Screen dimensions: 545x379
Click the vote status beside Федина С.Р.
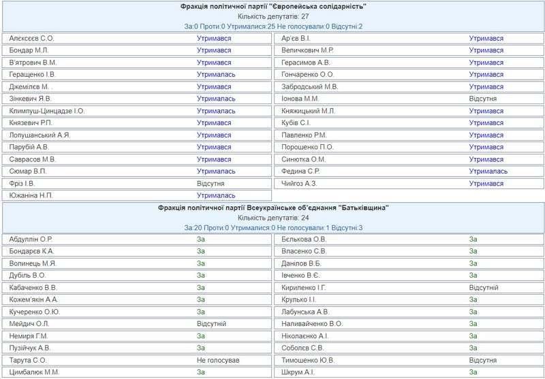(488, 171)
